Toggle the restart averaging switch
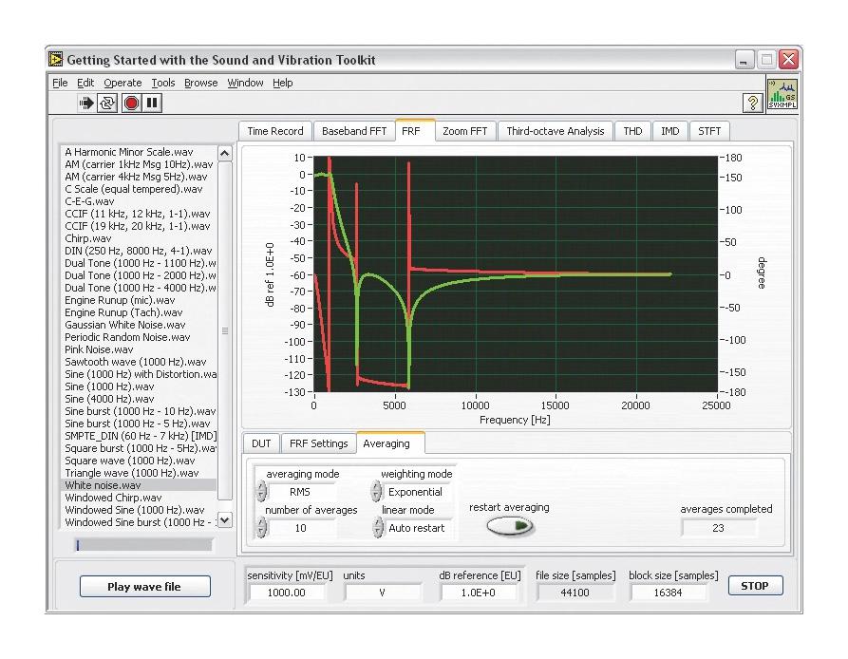Image resolution: width=848 pixels, height=659 pixels. coord(509,525)
